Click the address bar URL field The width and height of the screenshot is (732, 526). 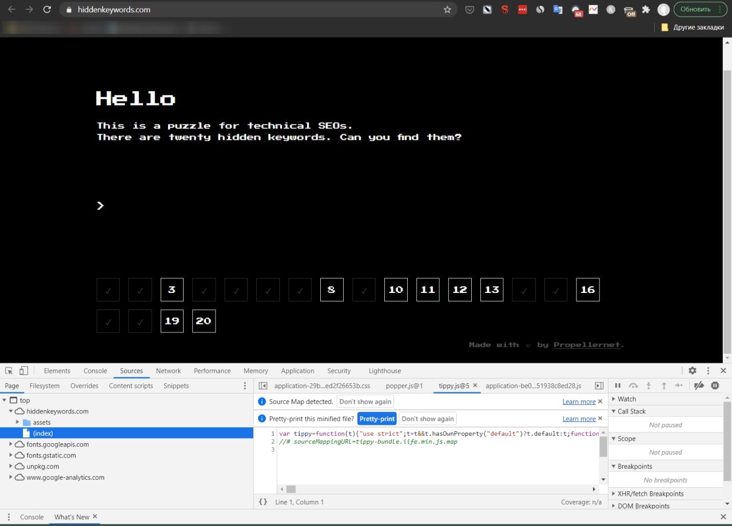(257, 10)
